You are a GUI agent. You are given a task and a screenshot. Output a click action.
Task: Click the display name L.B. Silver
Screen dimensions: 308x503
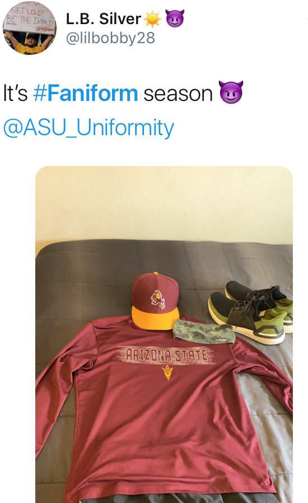pos(103,19)
